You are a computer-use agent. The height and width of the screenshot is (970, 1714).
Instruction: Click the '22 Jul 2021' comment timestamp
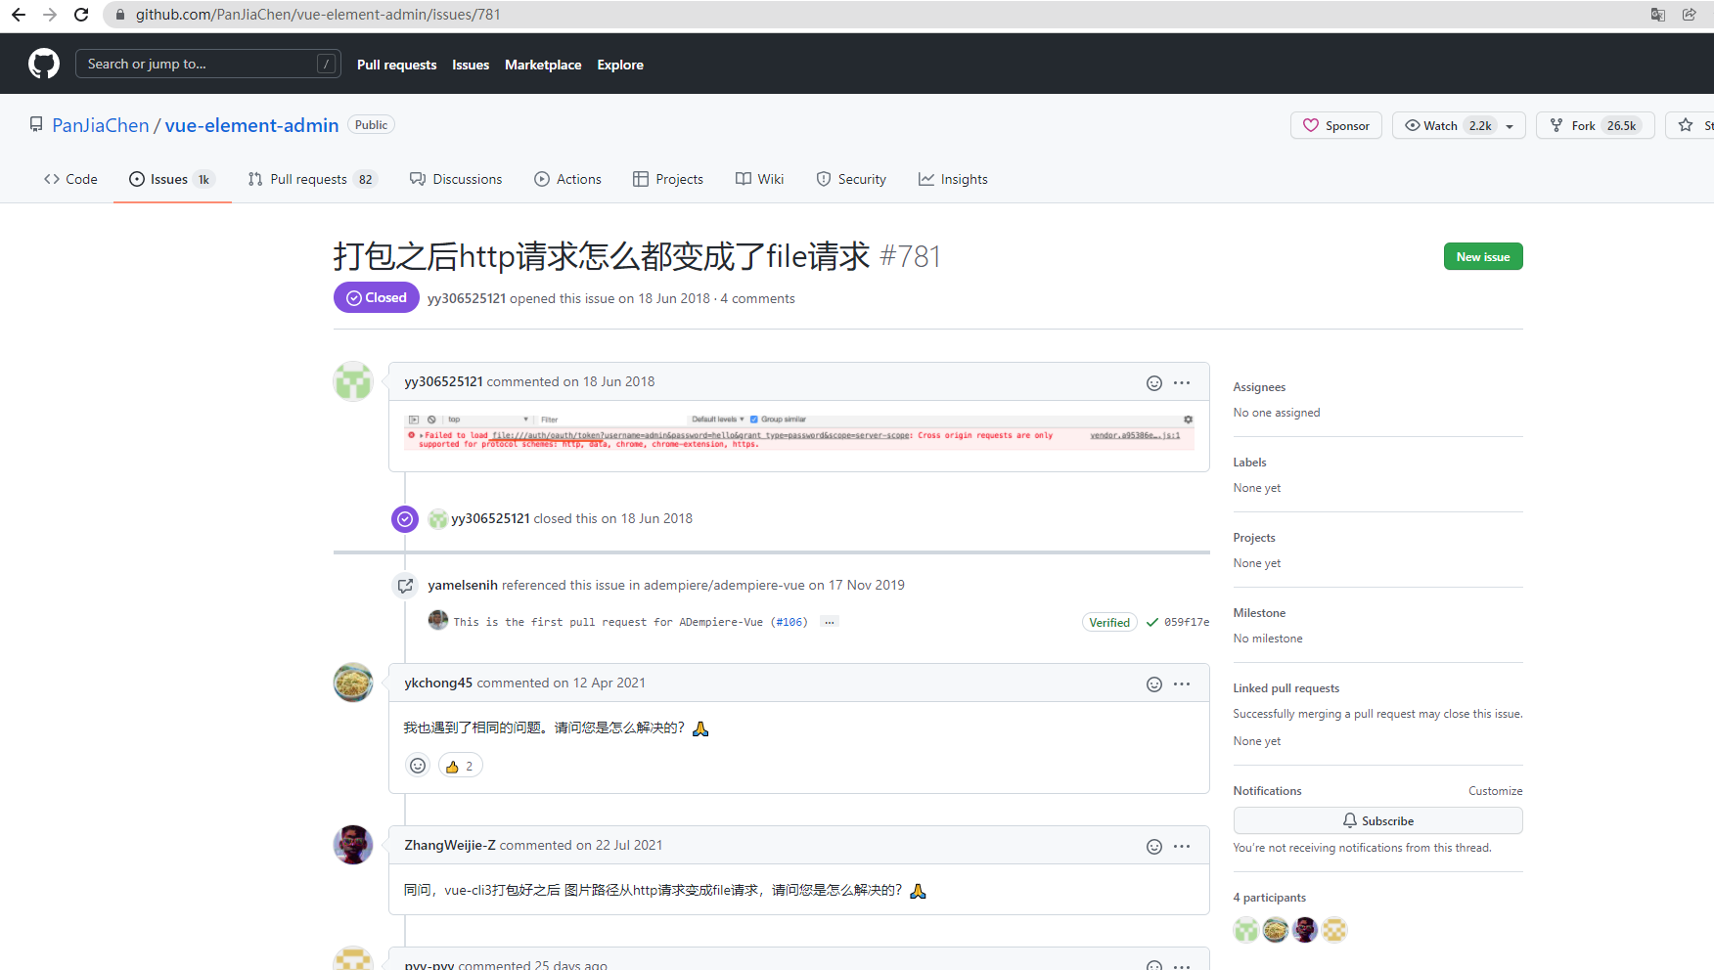pos(629,845)
